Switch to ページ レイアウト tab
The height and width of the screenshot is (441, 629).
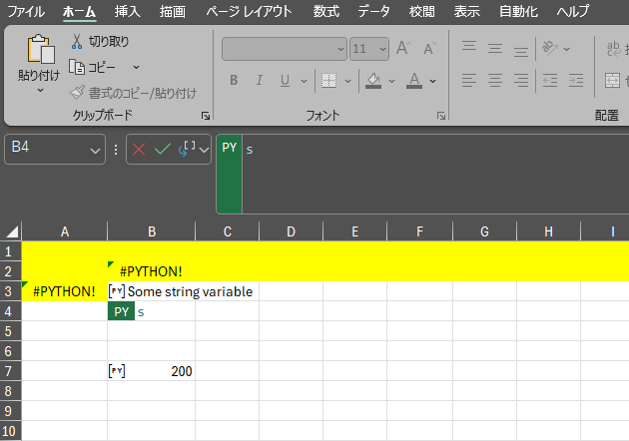[x=250, y=11]
